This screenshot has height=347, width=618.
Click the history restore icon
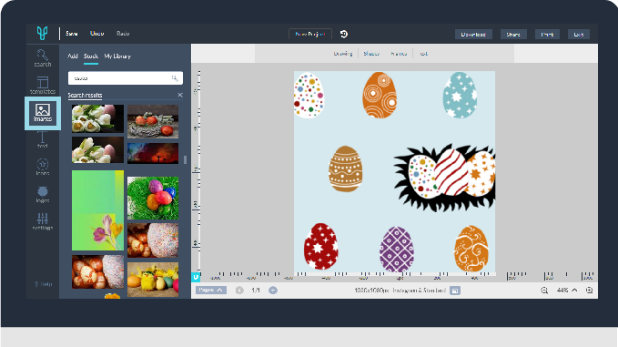(344, 34)
